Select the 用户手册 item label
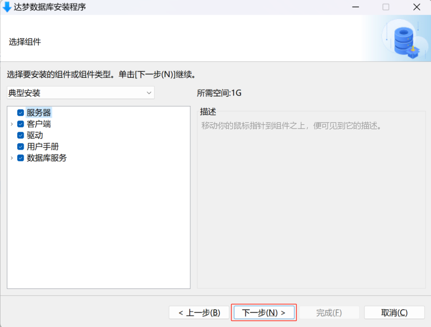This screenshot has width=431, height=327. (43, 147)
